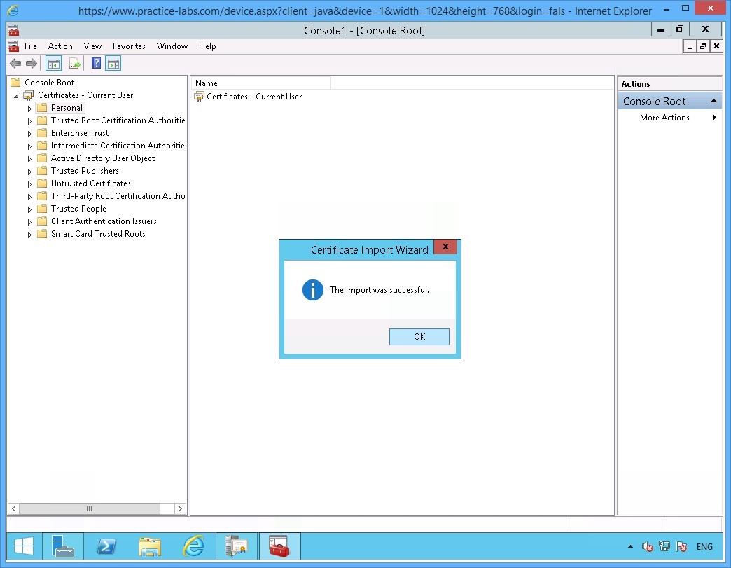
Task: Toggle the Show/Hide Action Pane icon
Action: [x=114, y=63]
